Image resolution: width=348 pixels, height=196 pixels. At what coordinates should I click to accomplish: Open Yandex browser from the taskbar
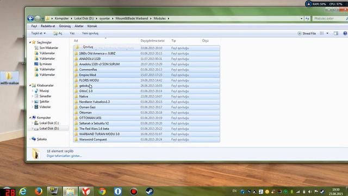click(86, 191)
